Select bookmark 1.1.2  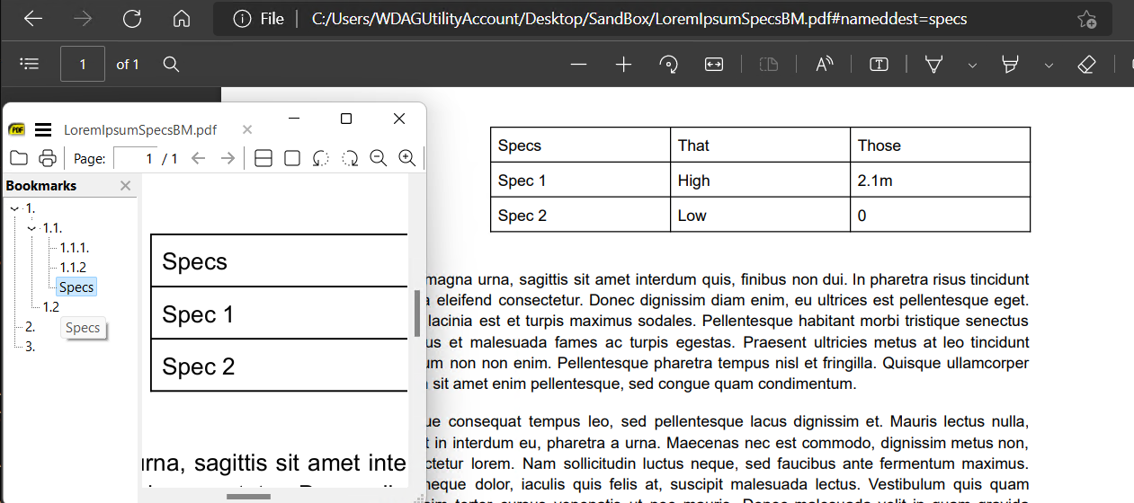click(x=73, y=268)
